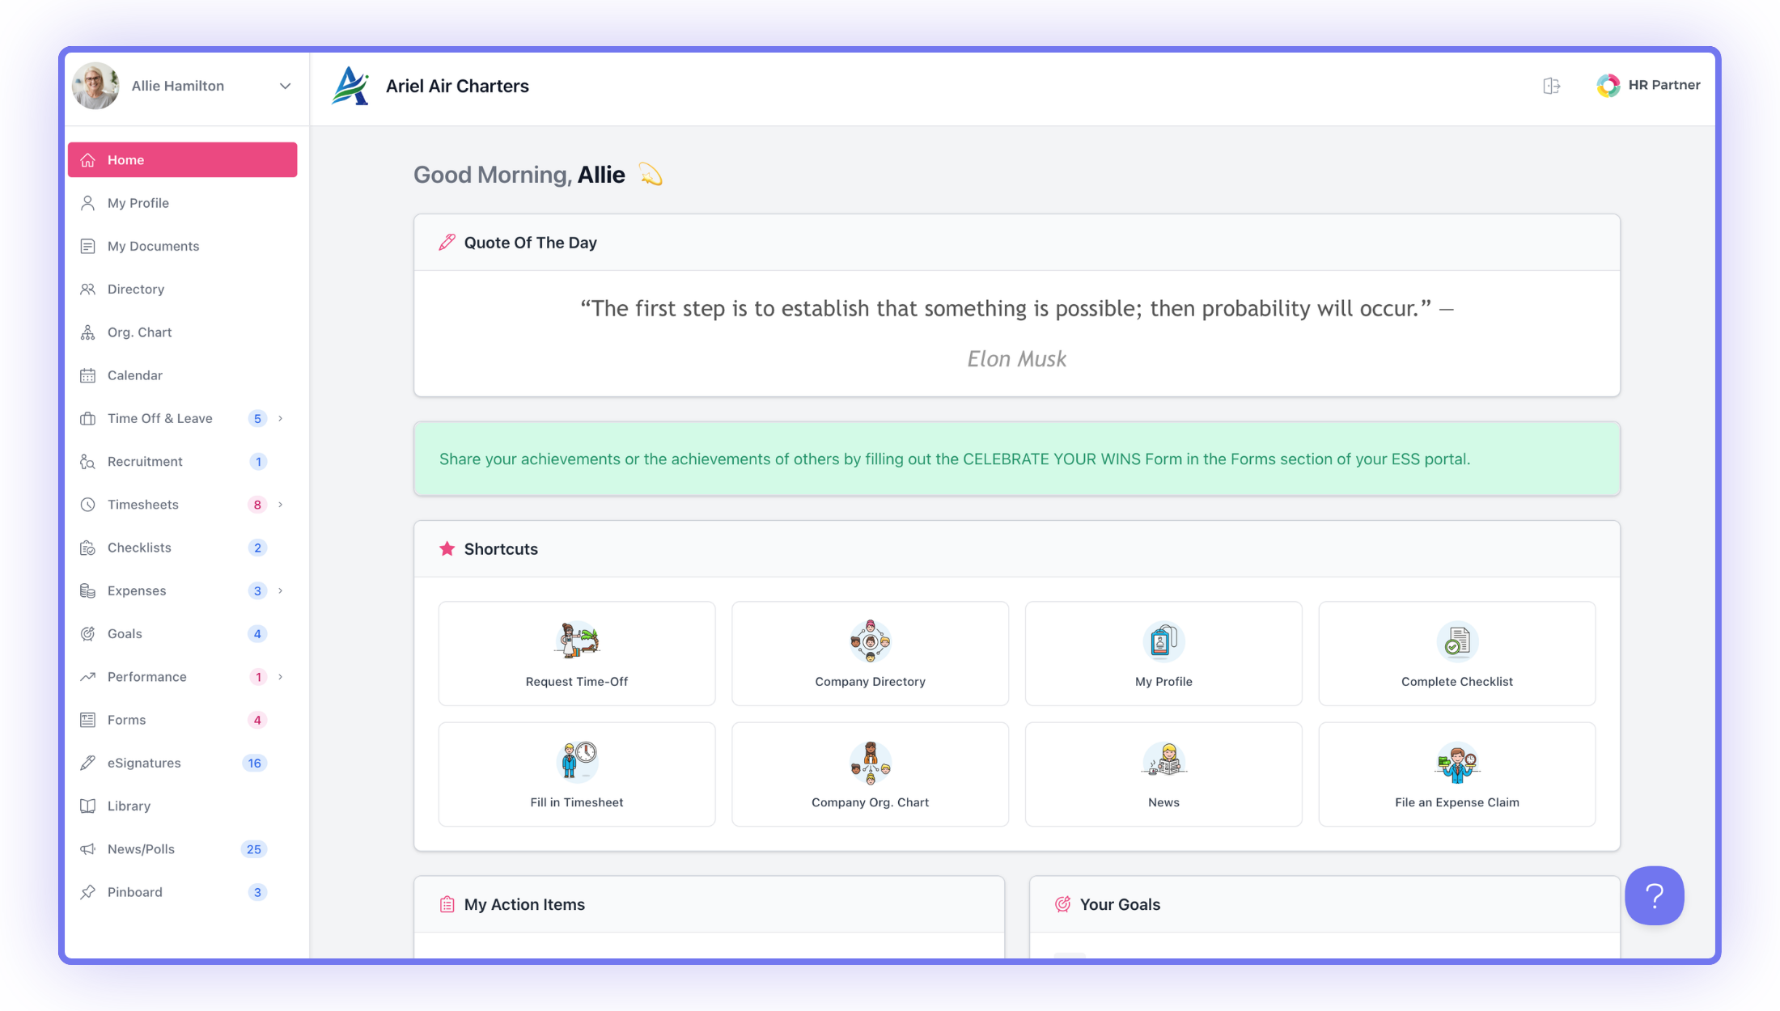The width and height of the screenshot is (1780, 1011).
Task: Expand the Timesheets submenu chevron
Action: (x=280, y=505)
